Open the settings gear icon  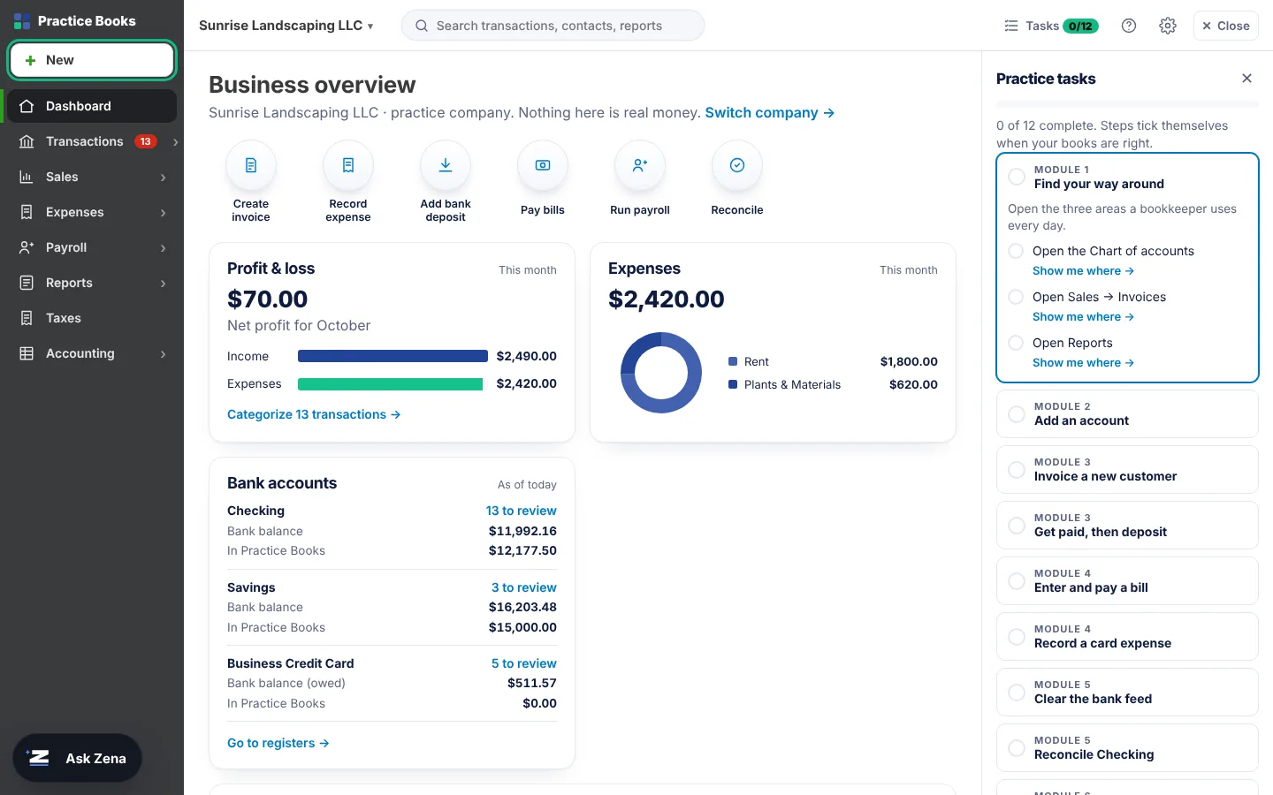pyautogui.click(x=1168, y=26)
